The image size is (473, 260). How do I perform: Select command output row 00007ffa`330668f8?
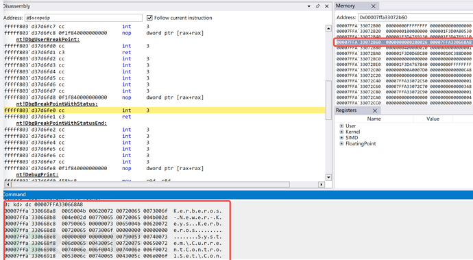tap(113, 244)
